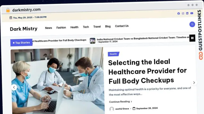
Task: Open the Facebook social icon
Action: pyautogui.click(x=178, y=14)
